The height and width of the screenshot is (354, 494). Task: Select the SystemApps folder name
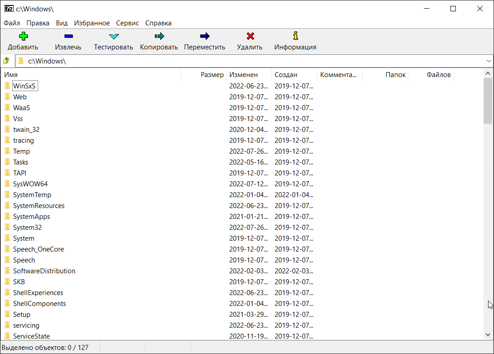pyautogui.click(x=31, y=217)
